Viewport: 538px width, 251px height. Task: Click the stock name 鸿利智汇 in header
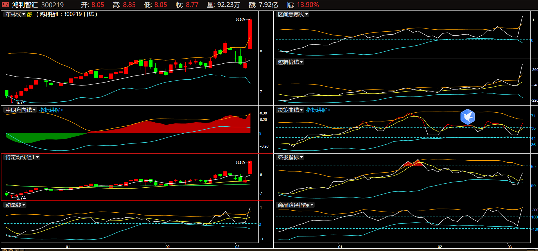tap(25, 5)
